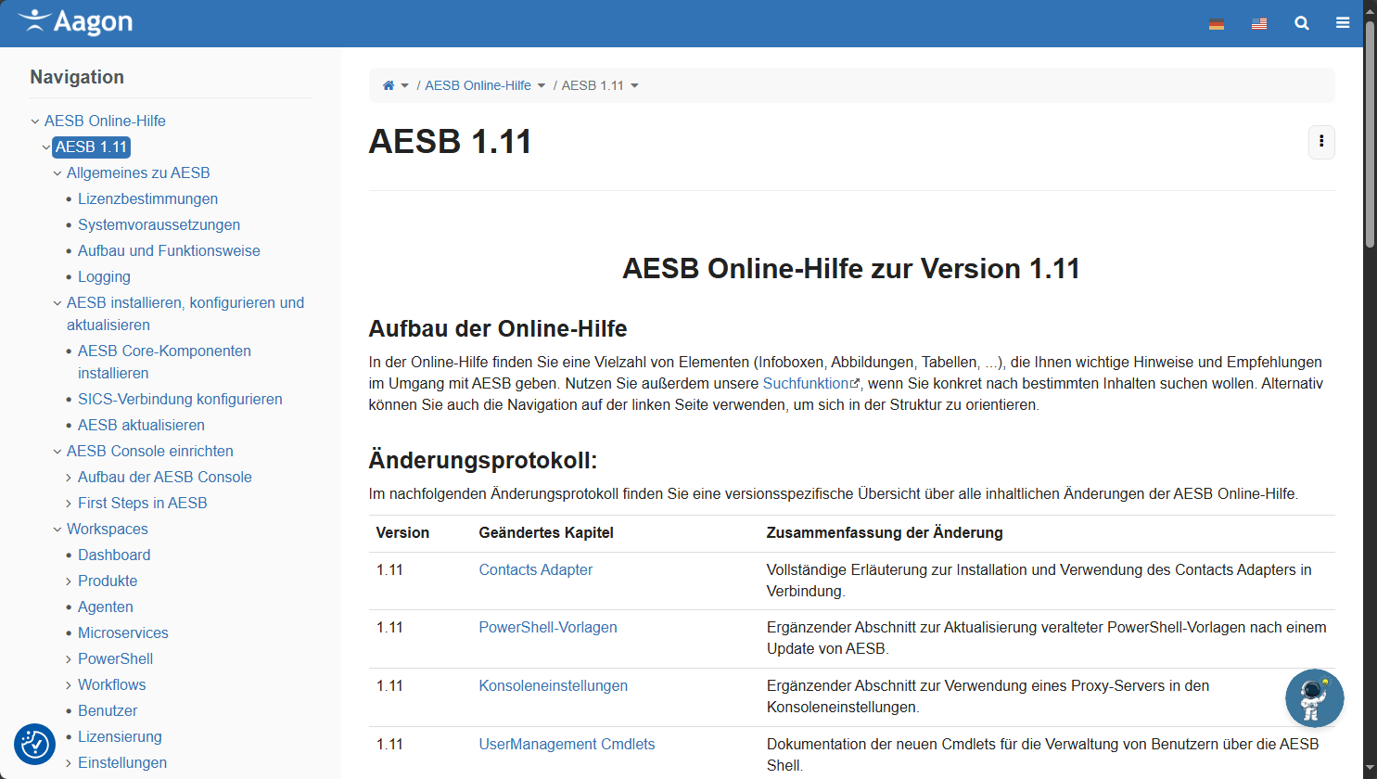This screenshot has height=779, width=1377.
Task: Open the search magnifier icon
Action: click(x=1302, y=23)
